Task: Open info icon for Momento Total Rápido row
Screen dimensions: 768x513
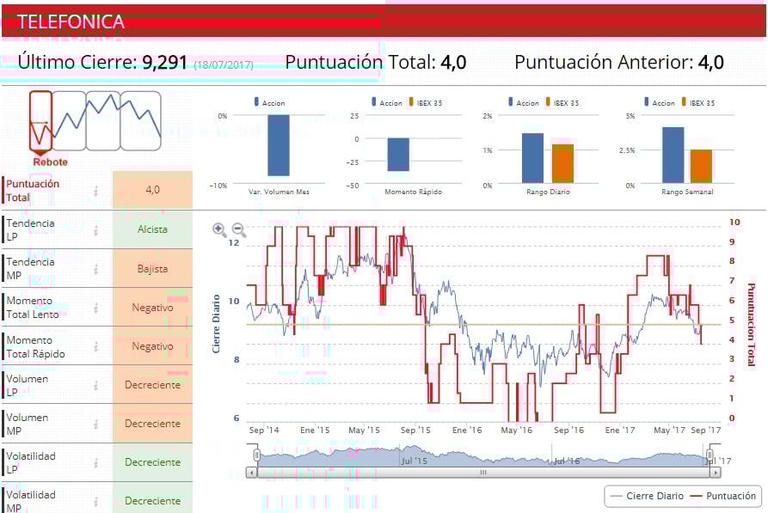Action: click(x=96, y=346)
